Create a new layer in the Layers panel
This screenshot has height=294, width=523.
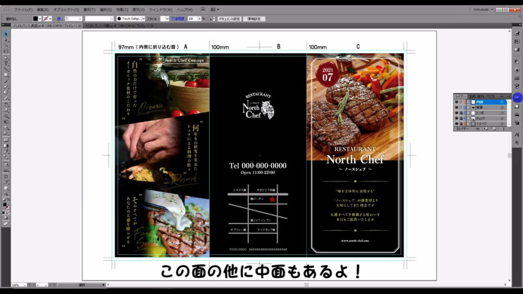(x=494, y=129)
